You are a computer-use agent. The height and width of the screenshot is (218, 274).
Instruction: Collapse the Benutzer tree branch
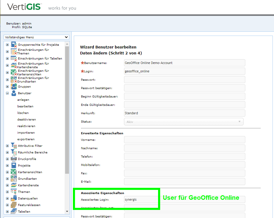[7, 93]
